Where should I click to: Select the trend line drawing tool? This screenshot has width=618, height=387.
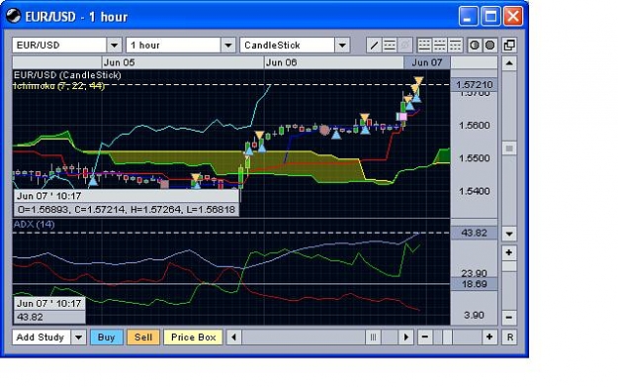pos(374,46)
